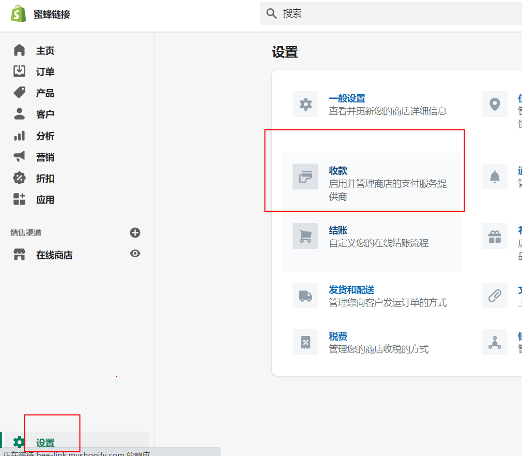View online store via eye icon
Image resolution: width=522 pixels, height=456 pixels.
point(135,254)
